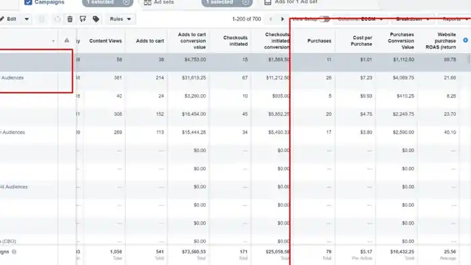Click the info icon in the totals row
Screen dimensions: 471x265
click(x=14, y=252)
